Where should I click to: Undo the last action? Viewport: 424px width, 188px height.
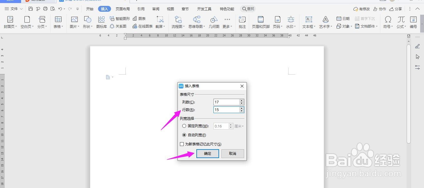point(60,9)
